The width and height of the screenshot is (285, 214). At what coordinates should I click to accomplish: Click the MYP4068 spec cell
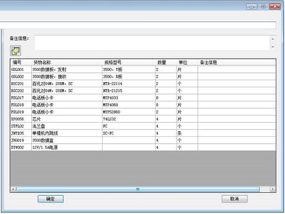click(129, 105)
